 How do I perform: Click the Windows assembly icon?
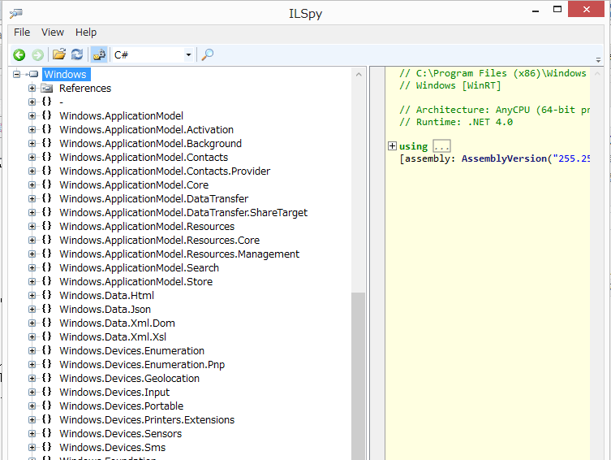(32, 74)
